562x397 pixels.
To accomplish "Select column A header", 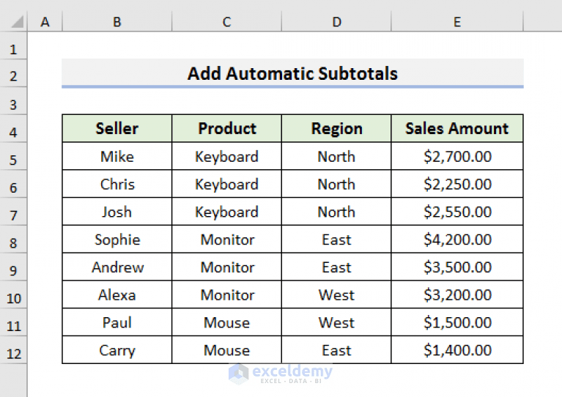I will point(45,22).
